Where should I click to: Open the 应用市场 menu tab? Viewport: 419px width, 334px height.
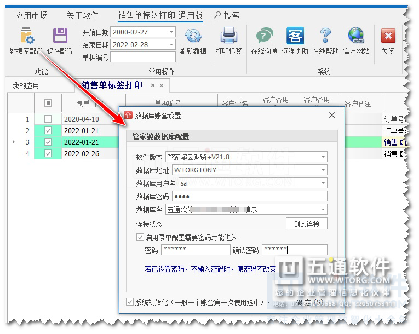coord(31,15)
